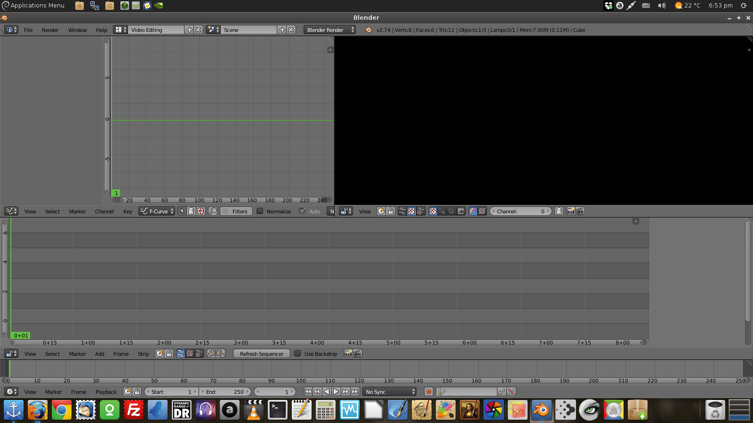753x423 pixels.
Task: Toggle view as seconds clock icon in preview header
Action: (x=381, y=211)
